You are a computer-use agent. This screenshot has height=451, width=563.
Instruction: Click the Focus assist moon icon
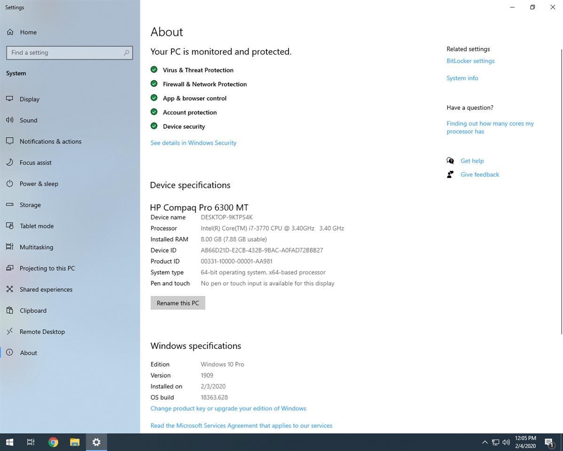click(x=10, y=162)
